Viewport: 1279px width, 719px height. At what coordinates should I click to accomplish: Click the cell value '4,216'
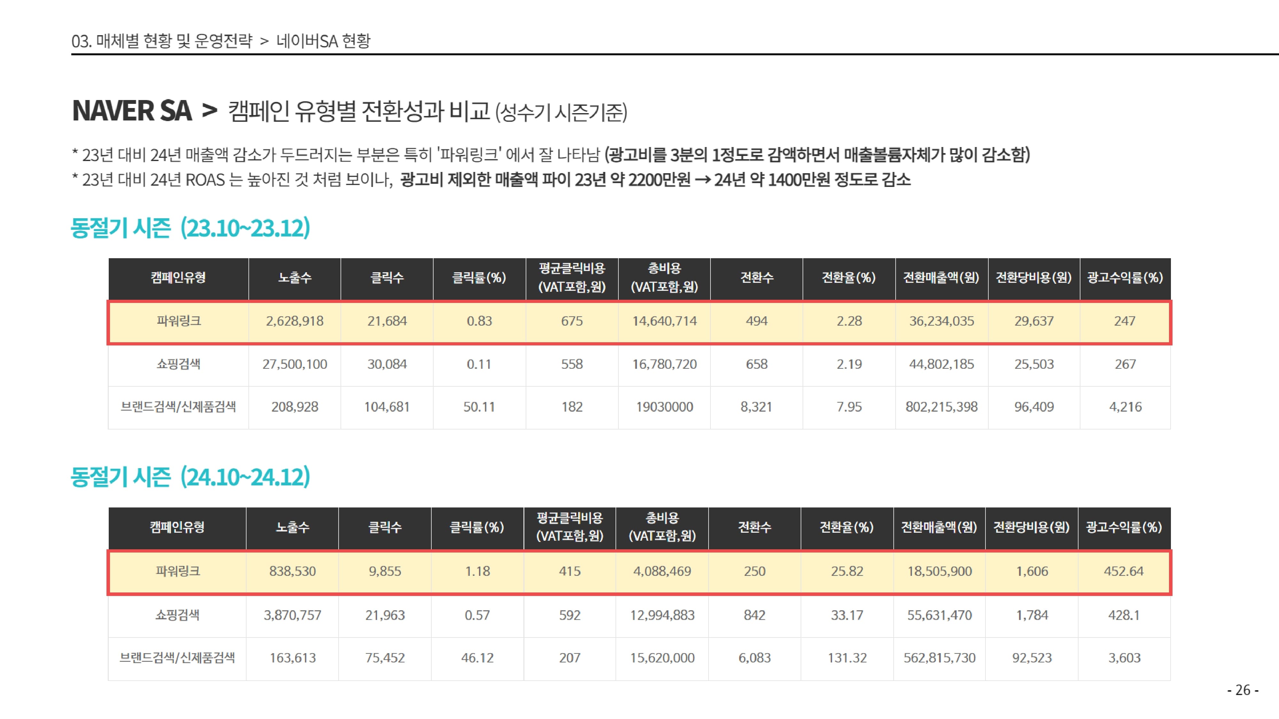pos(1126,407)
